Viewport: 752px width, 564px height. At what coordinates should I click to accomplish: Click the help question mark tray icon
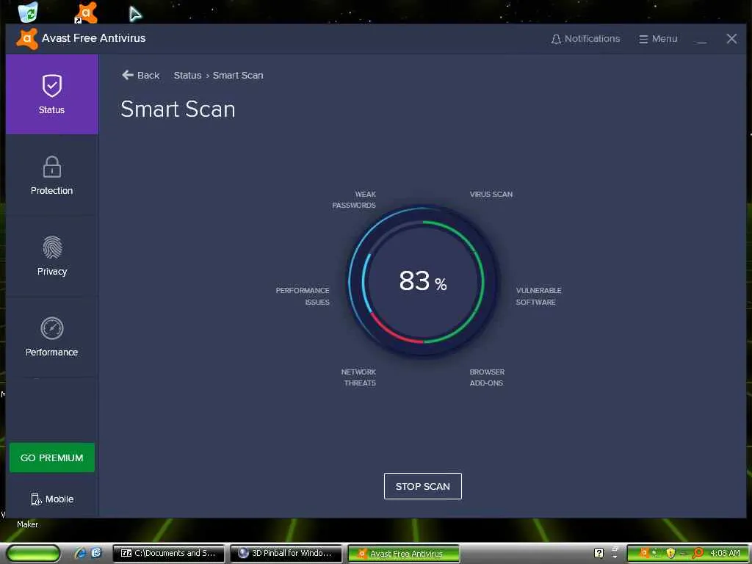[599, 553]
